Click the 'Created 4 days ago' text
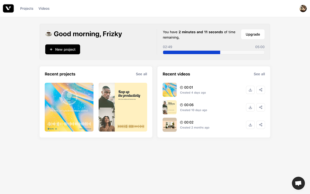 pyautogui.click(x=193, y=92)
